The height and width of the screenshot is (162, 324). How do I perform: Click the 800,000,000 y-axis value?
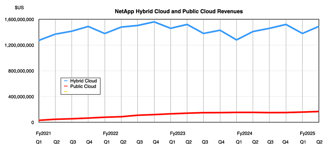tap(22, 71)
